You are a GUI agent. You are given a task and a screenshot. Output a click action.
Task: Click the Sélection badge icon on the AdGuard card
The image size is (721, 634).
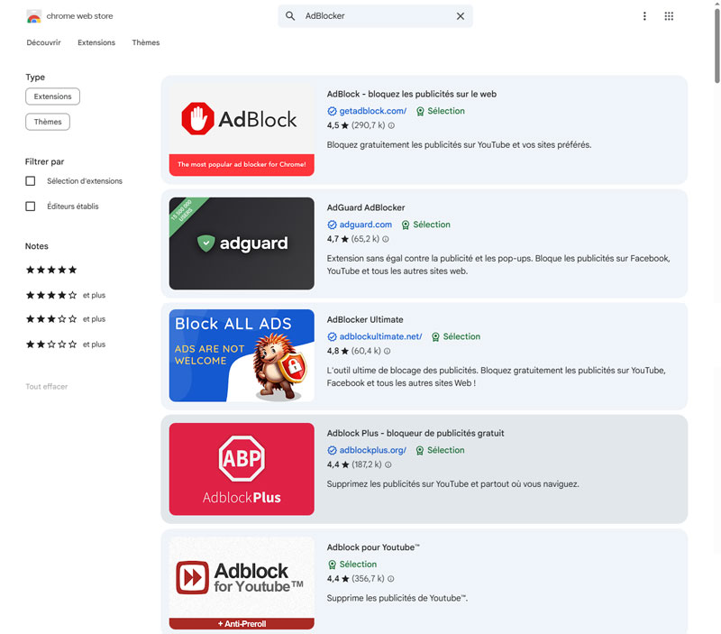(406, 225)
